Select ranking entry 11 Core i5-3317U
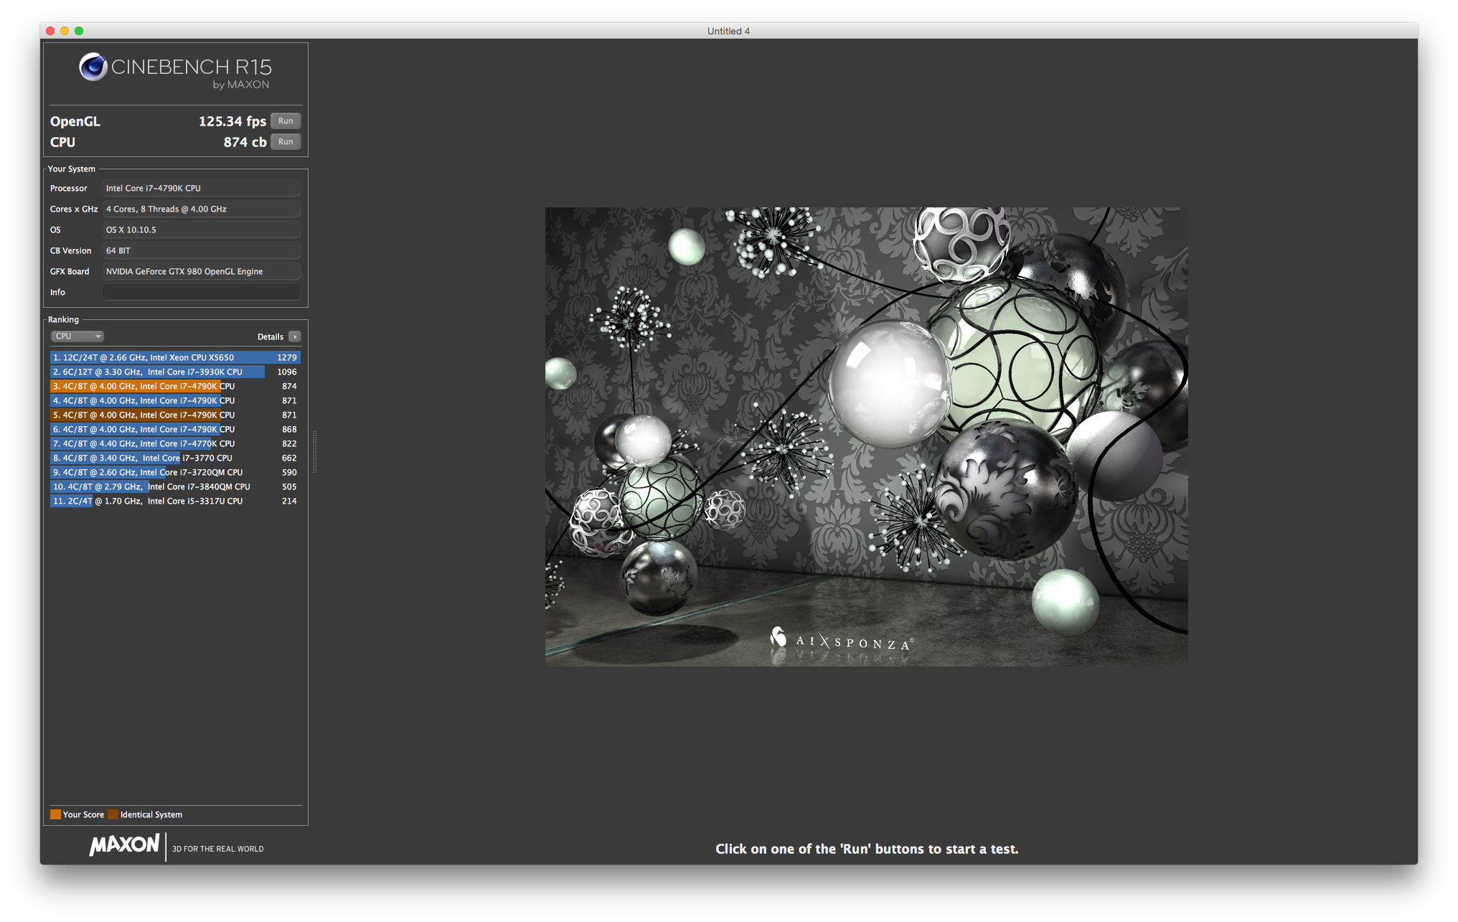Screen dimensions: 1458x922 pos(175,501)
